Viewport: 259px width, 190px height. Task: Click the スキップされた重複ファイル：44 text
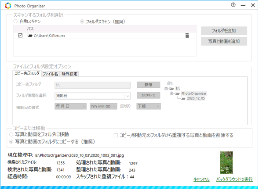105,177
